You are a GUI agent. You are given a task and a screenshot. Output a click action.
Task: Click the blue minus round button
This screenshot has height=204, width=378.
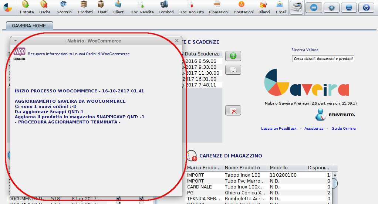(314, 8)
